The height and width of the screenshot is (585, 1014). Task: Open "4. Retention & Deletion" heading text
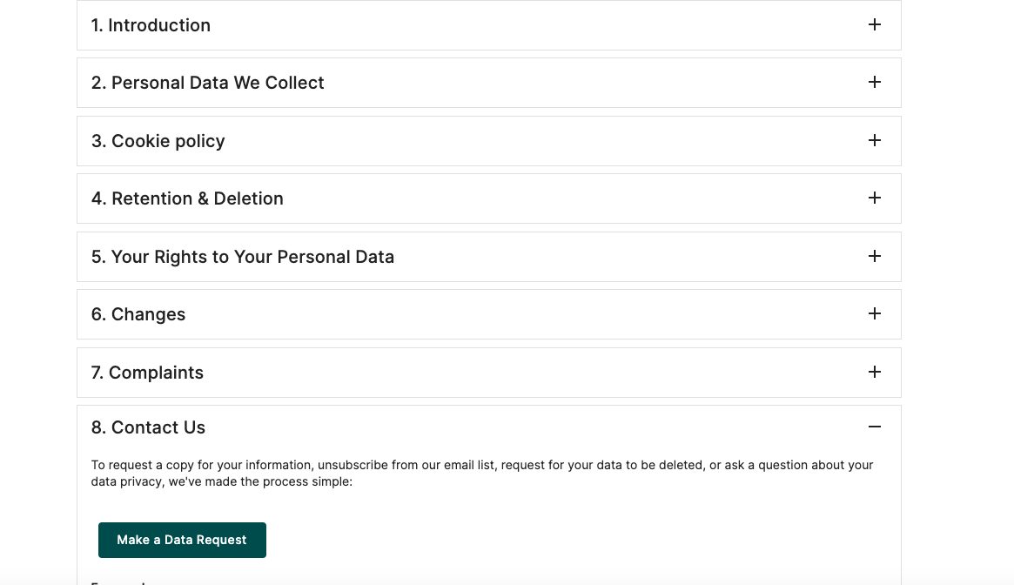pyautogui.click(x=187, y=198)
